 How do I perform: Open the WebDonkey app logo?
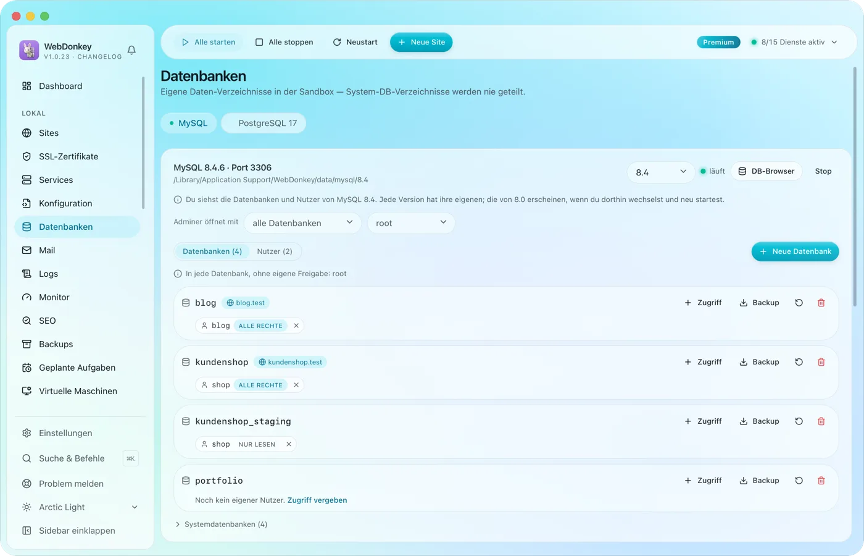pos(29,50)
